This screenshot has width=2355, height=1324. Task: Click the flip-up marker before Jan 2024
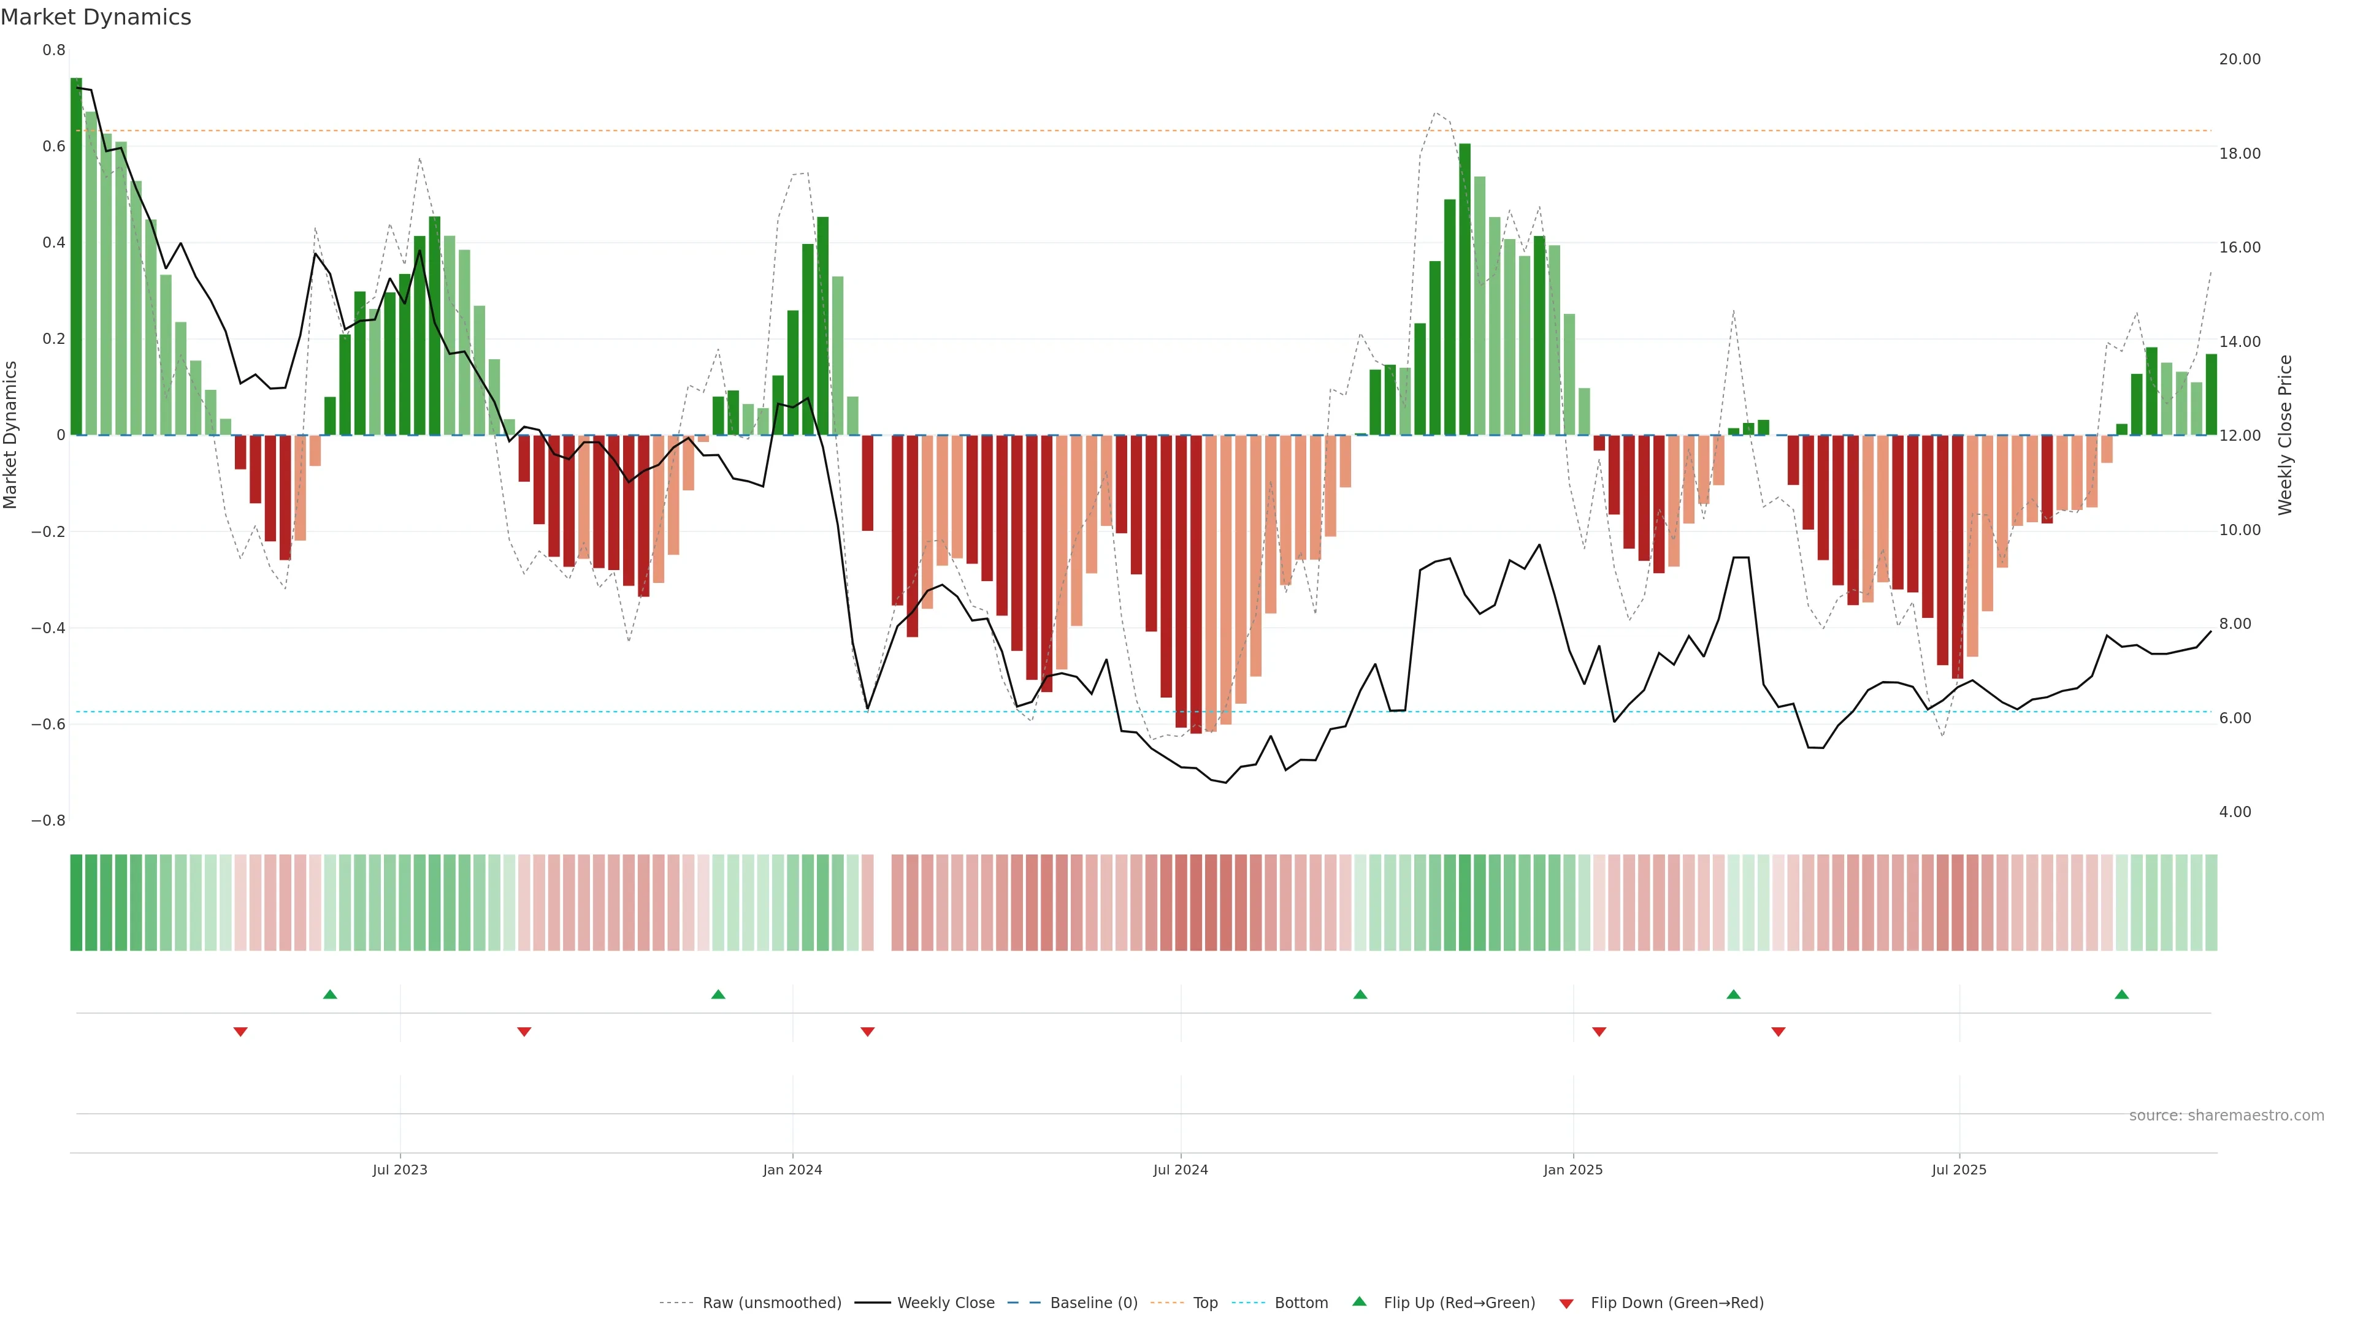[x=719, y=994]
